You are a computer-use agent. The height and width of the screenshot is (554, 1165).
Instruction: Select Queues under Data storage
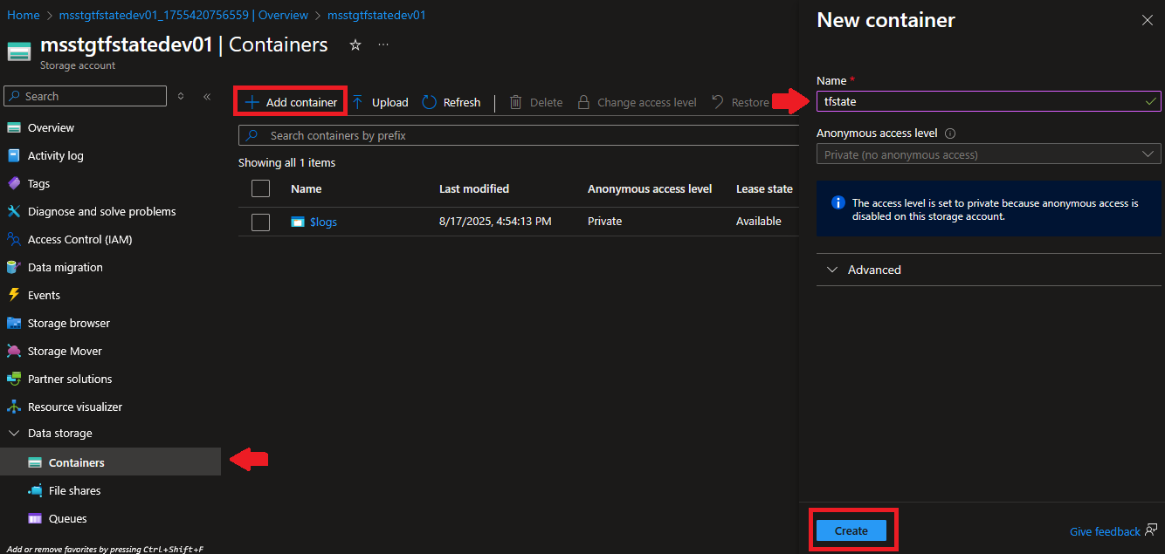click(68, 518)
